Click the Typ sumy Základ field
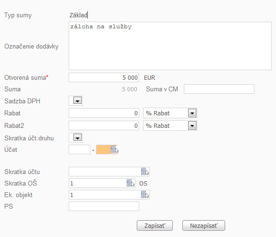The image size is (276, 237). (x=79, y=15)
